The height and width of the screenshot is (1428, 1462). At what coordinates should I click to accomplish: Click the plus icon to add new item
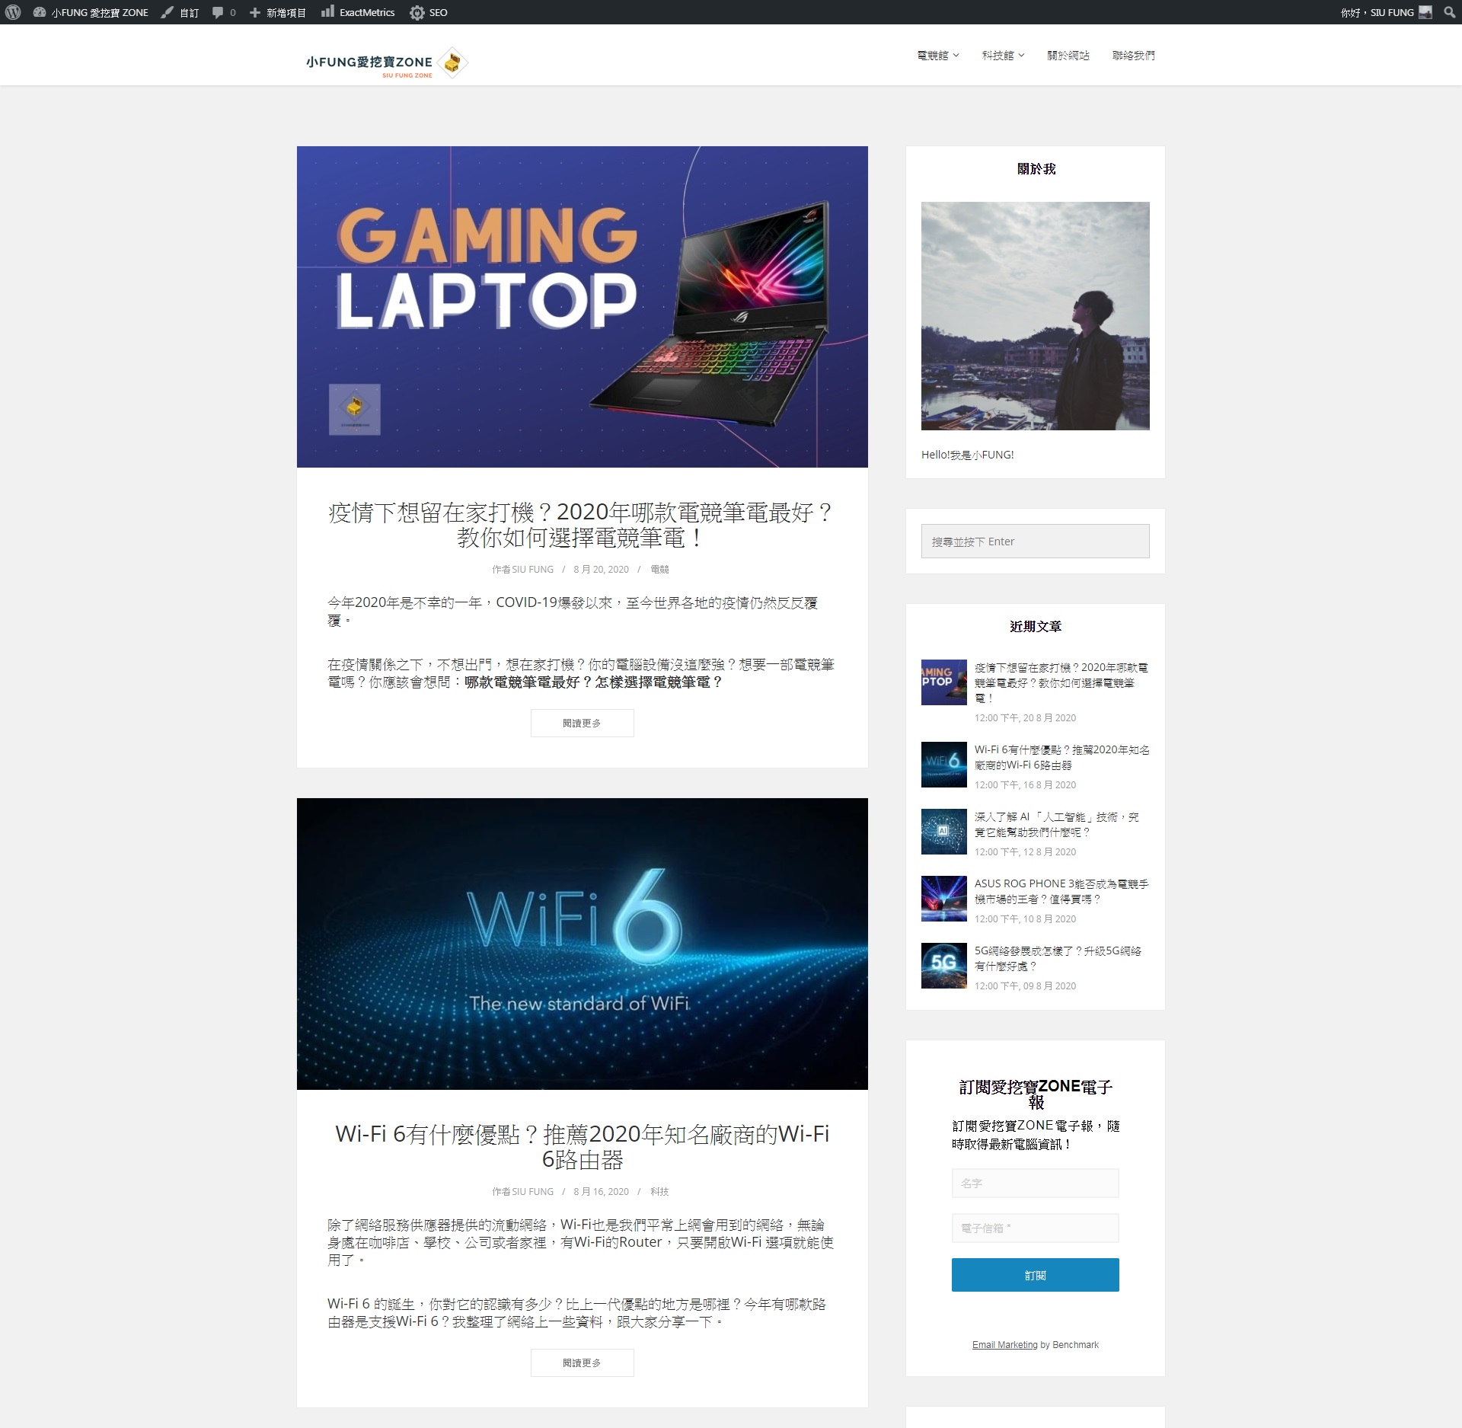coord(255,12)
